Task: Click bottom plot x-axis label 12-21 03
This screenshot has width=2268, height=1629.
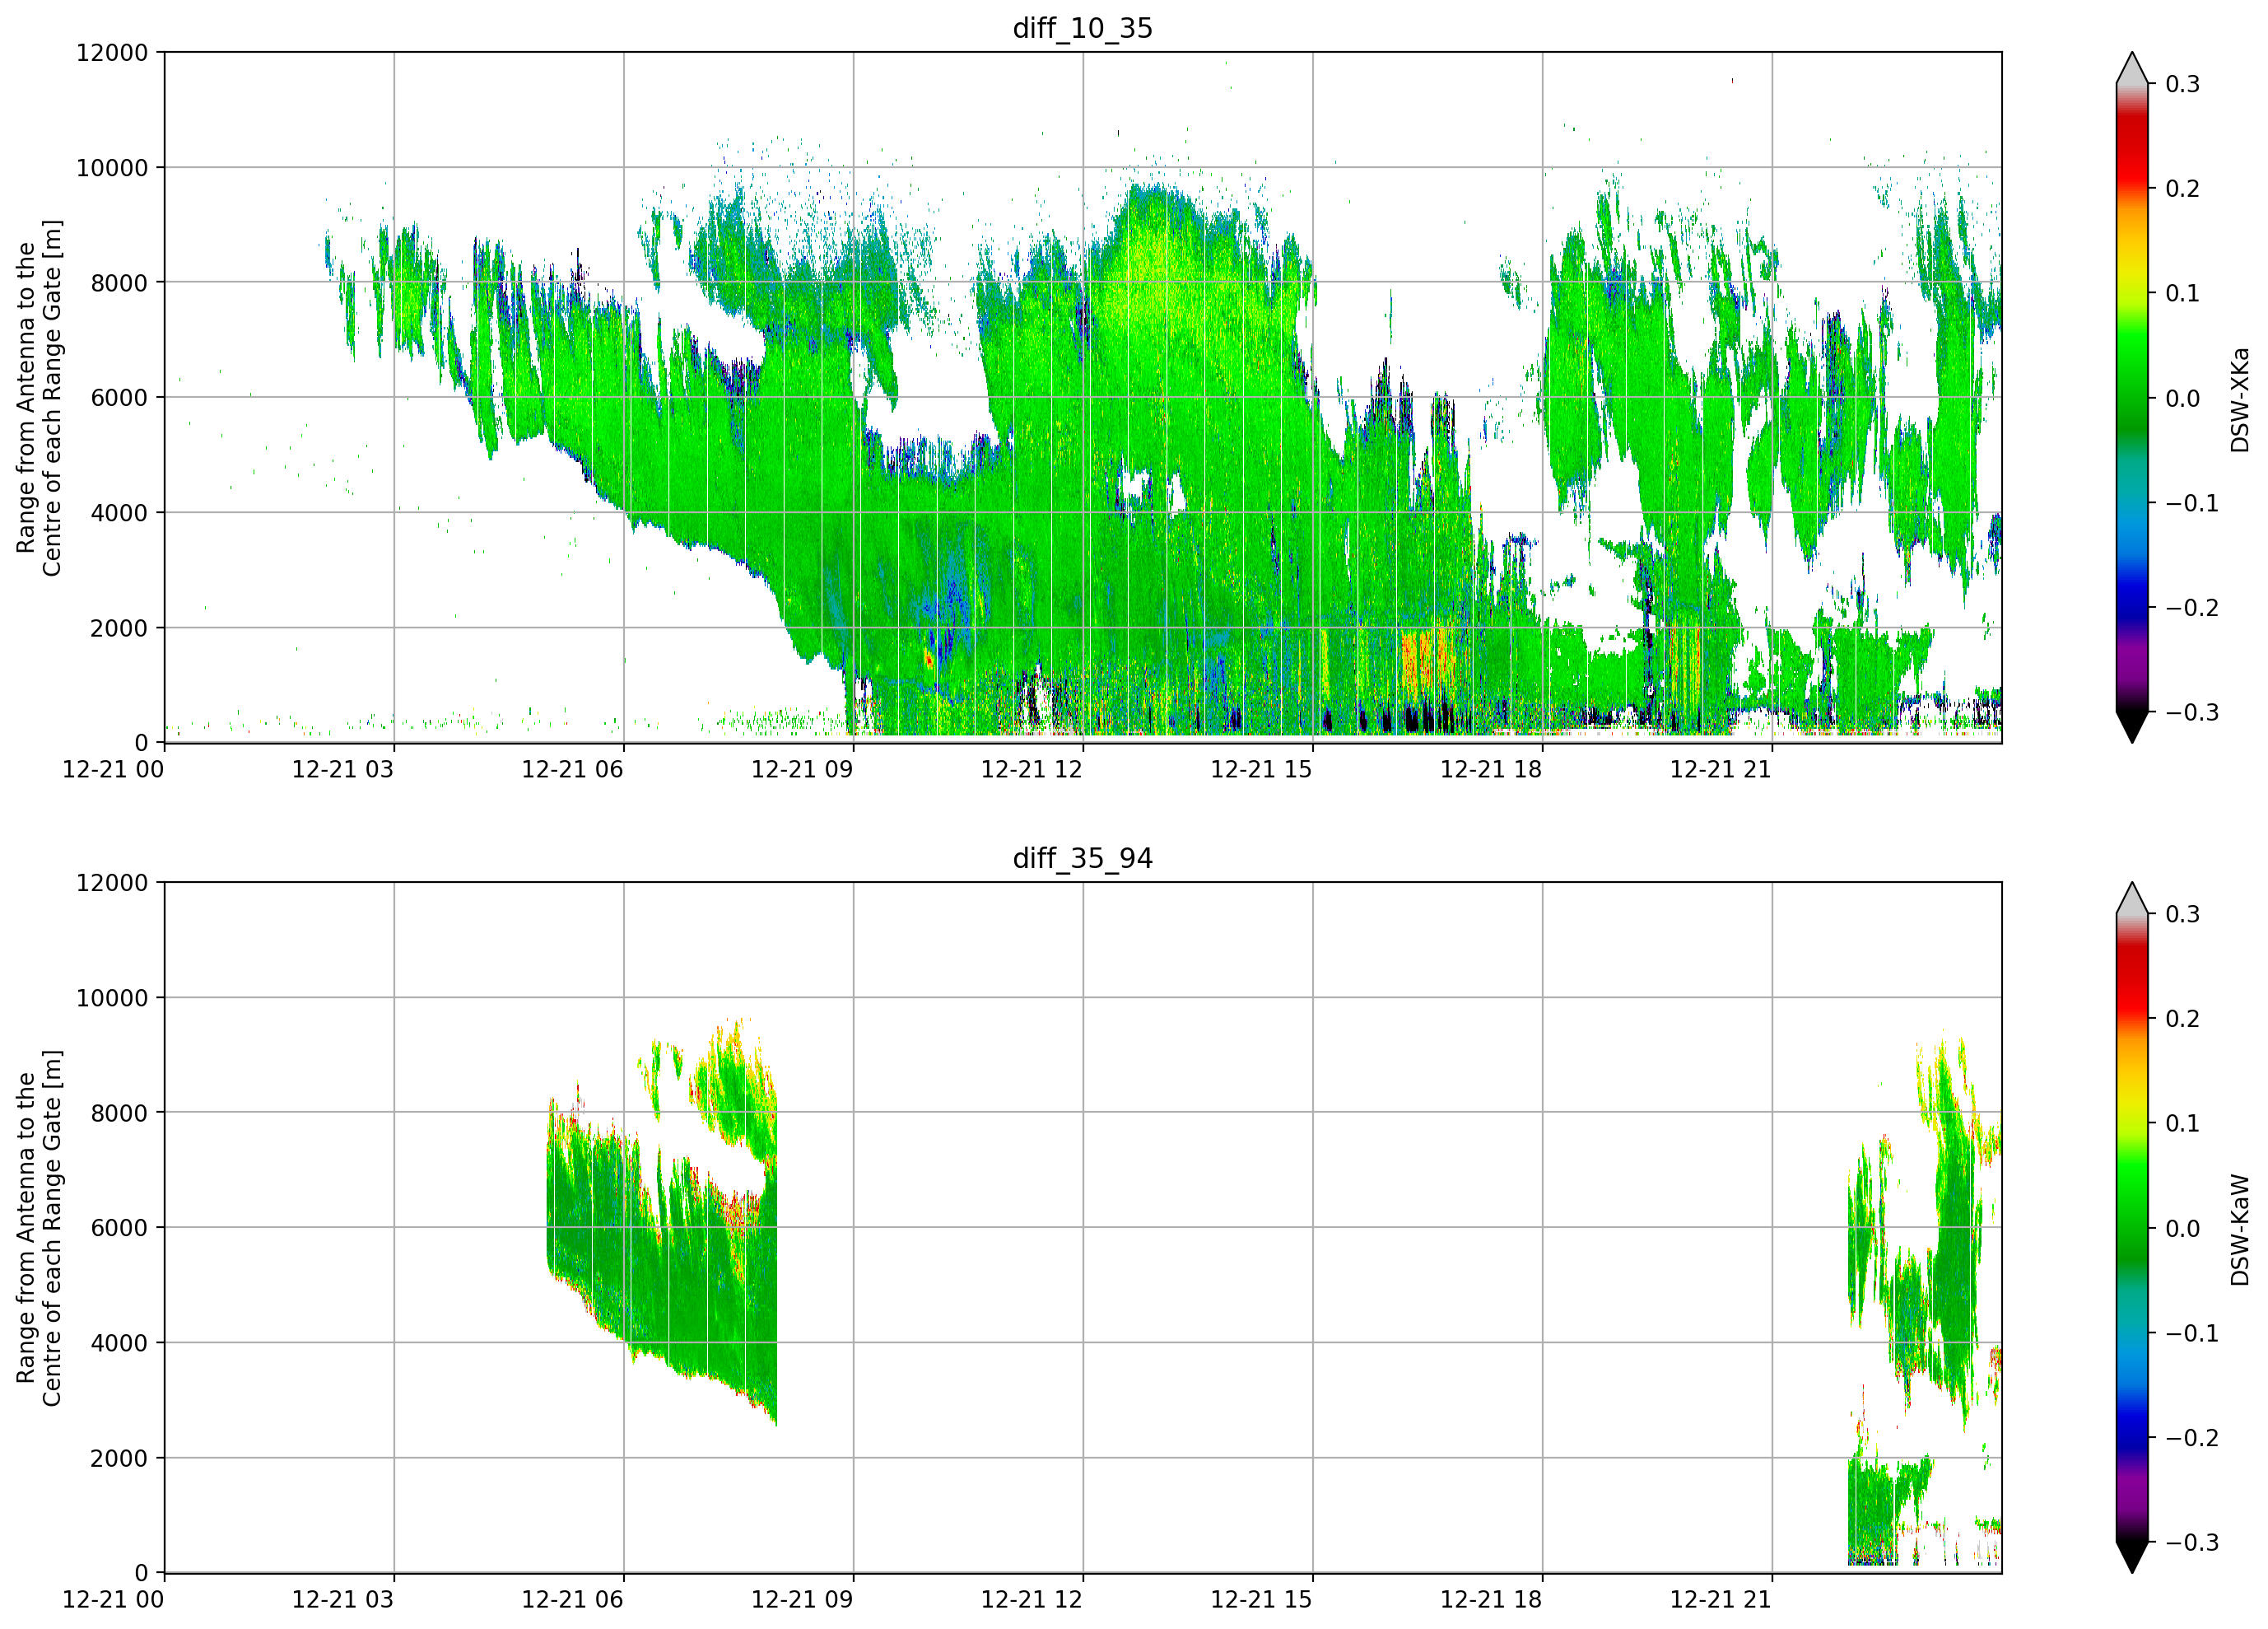Action: pyautogui.click(x=343, y=1599)
